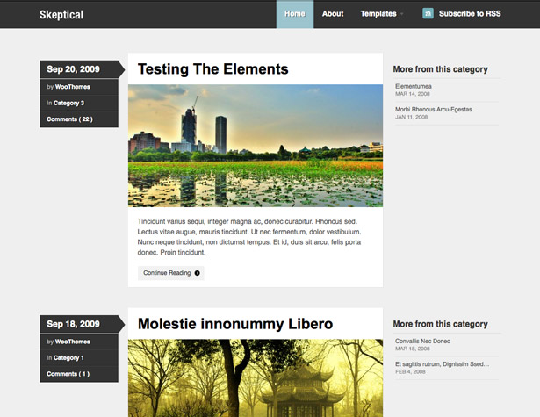Click the MAR 14, 2008 date text

(412, 94)
